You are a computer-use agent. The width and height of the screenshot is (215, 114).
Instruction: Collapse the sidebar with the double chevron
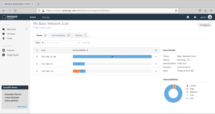pos(28,112)
